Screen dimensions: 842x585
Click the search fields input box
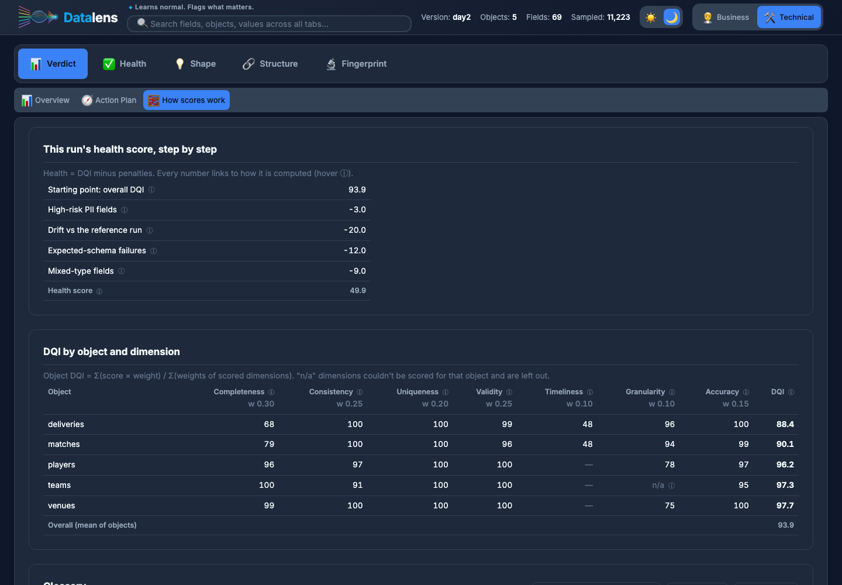(269, 24)
